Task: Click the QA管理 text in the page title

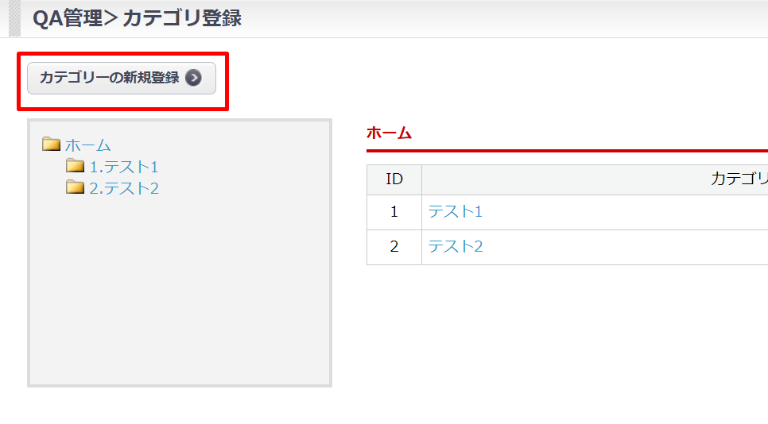Action: pos(68,18)
